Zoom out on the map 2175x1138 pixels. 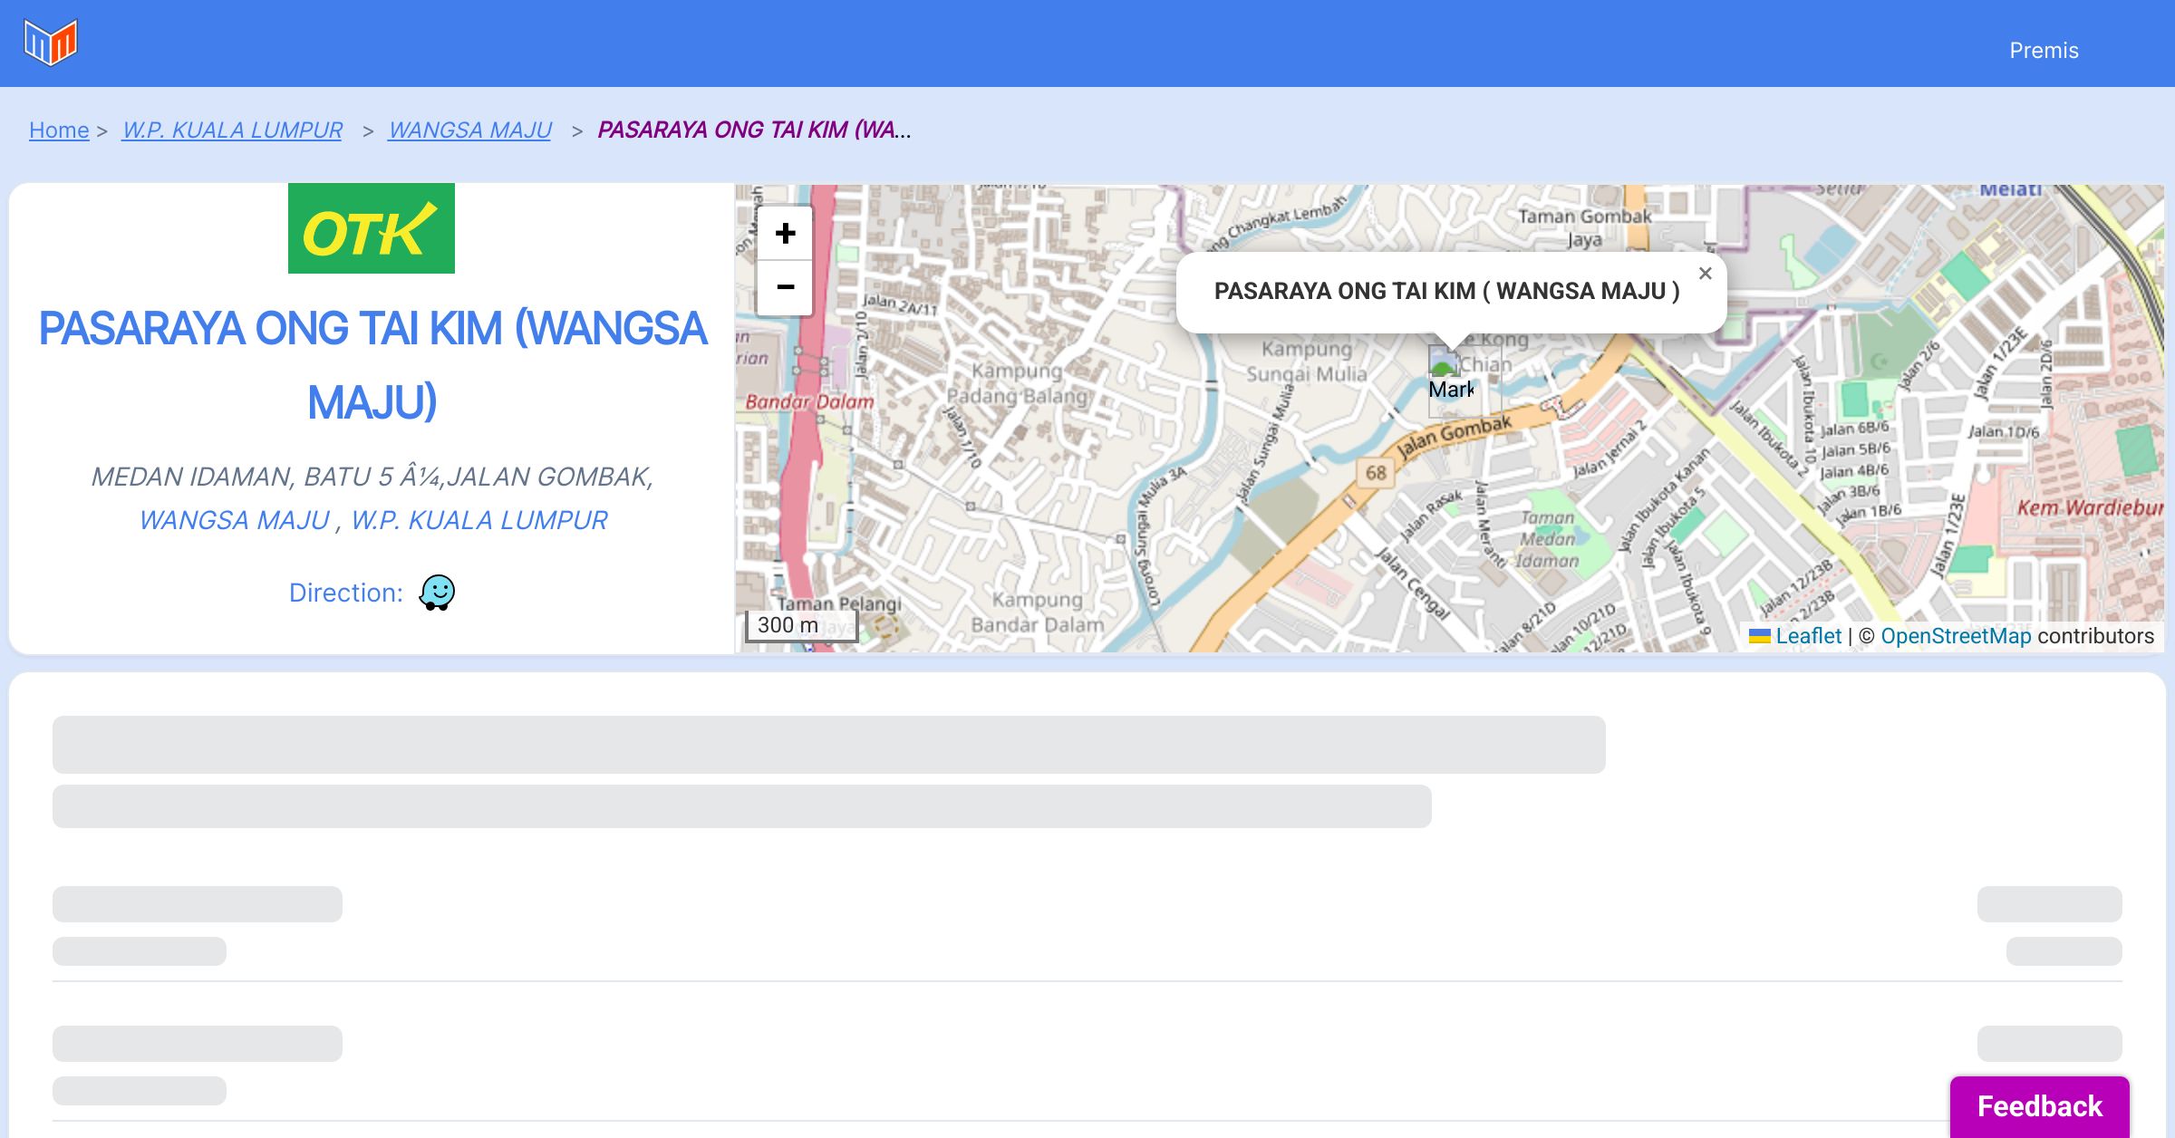click(785, 287)
